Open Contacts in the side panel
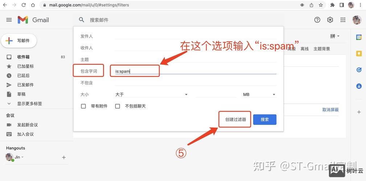The width and height of the screenshot is (366, 181). 359,86
